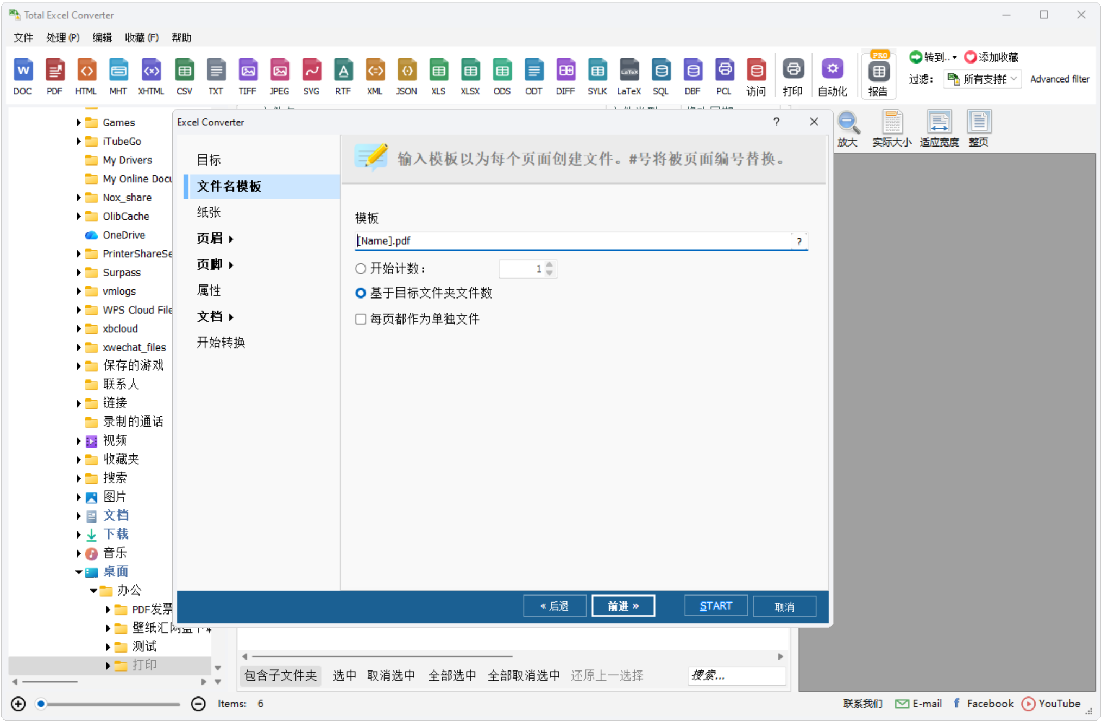This screenshot has width=1102, height=722.
Task: Choose the SQL format icon
Action: tap(660, 76)
